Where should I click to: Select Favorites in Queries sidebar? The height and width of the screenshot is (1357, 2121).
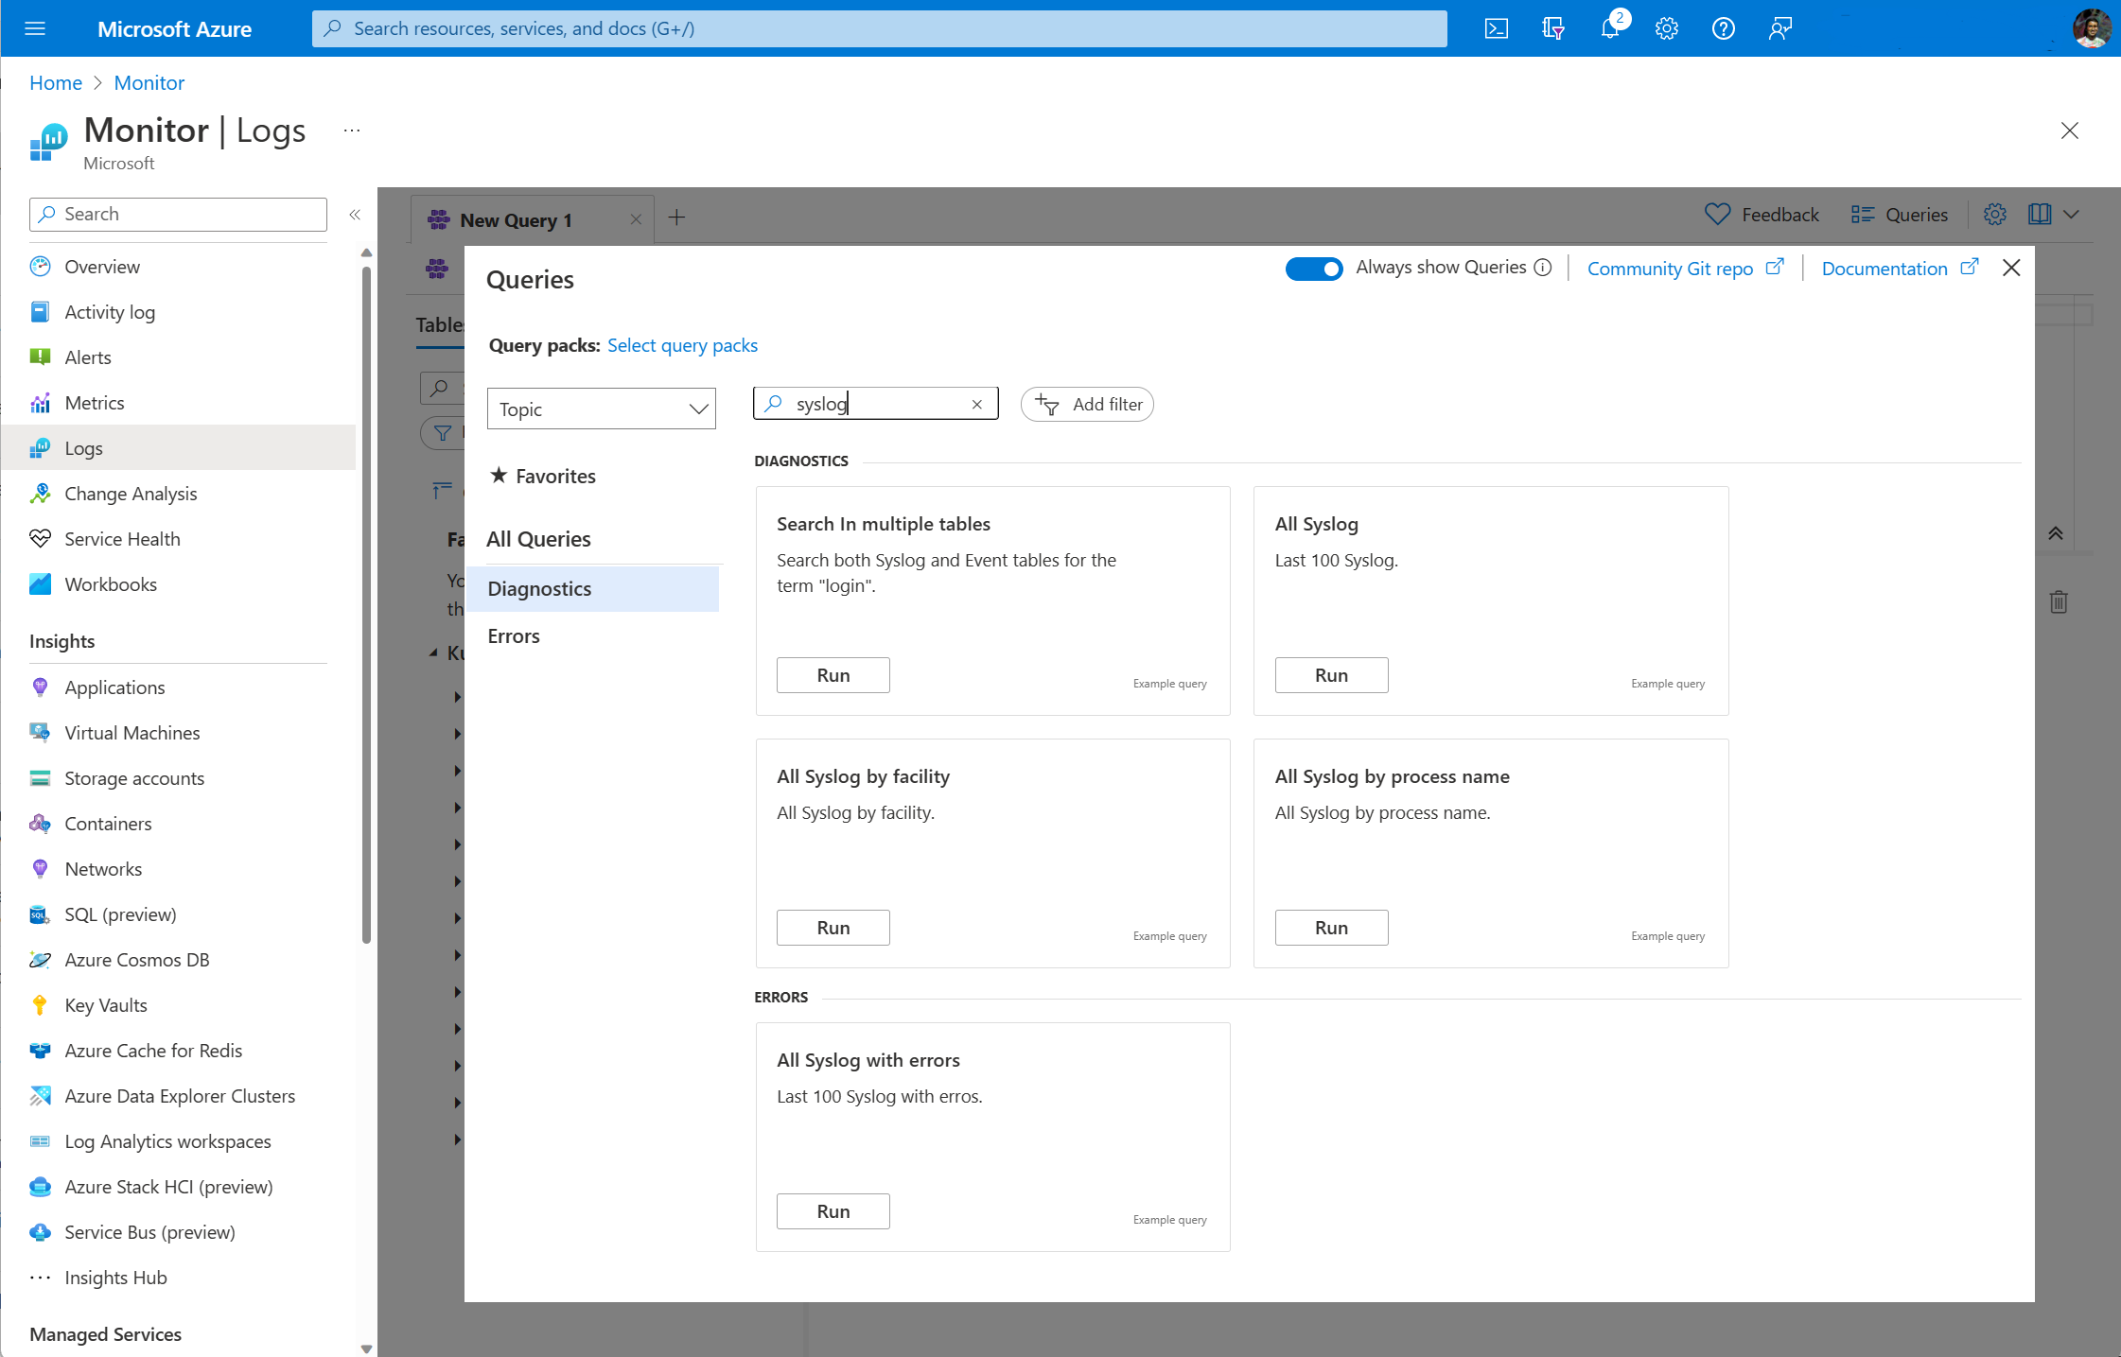543,476
